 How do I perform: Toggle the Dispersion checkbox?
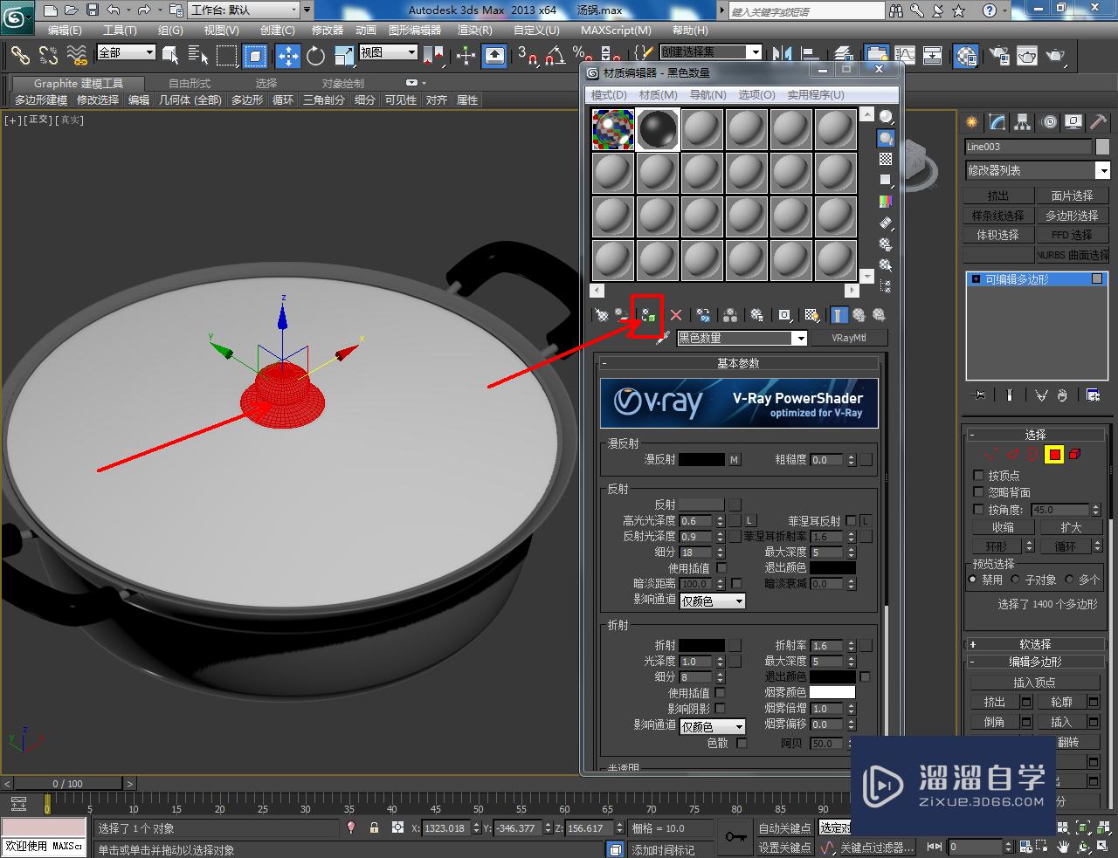(x=742, y=743)
